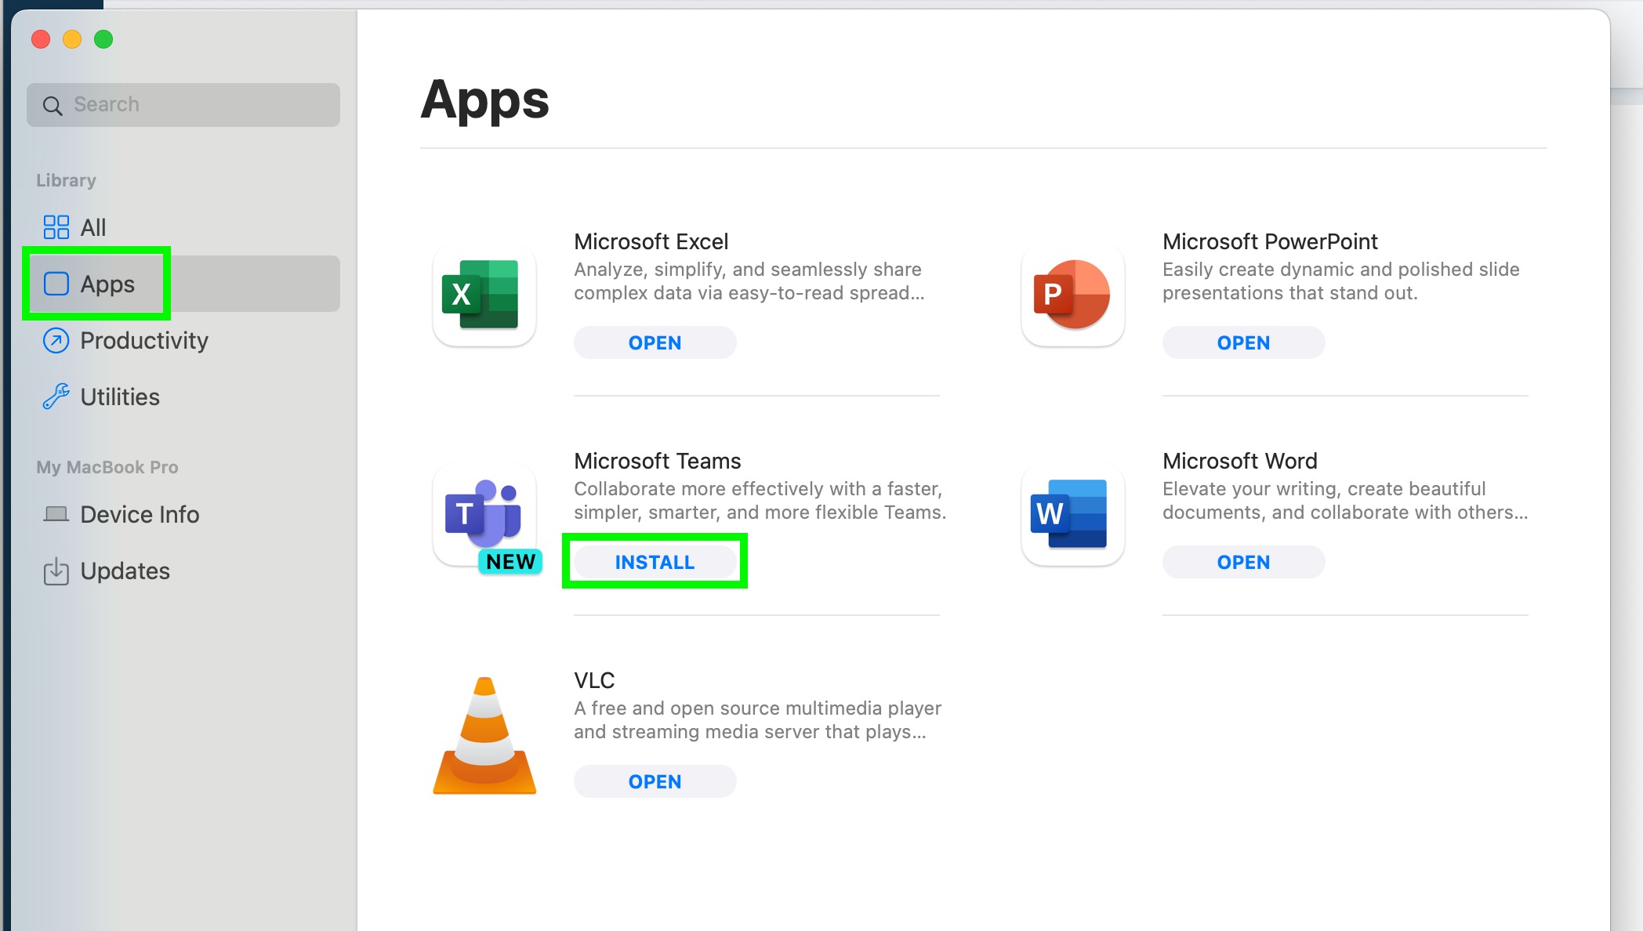Image resolution: width=1643 pixels, height=931 pixels.
Task: Click the magnifying glass search icon
Action: (53, 105)
